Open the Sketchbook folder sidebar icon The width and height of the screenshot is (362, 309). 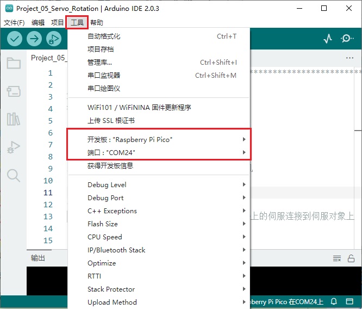click(x=14, y=63)
